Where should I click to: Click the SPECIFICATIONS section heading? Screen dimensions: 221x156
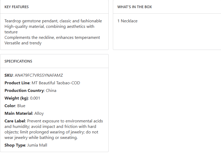tap(18, 61)
